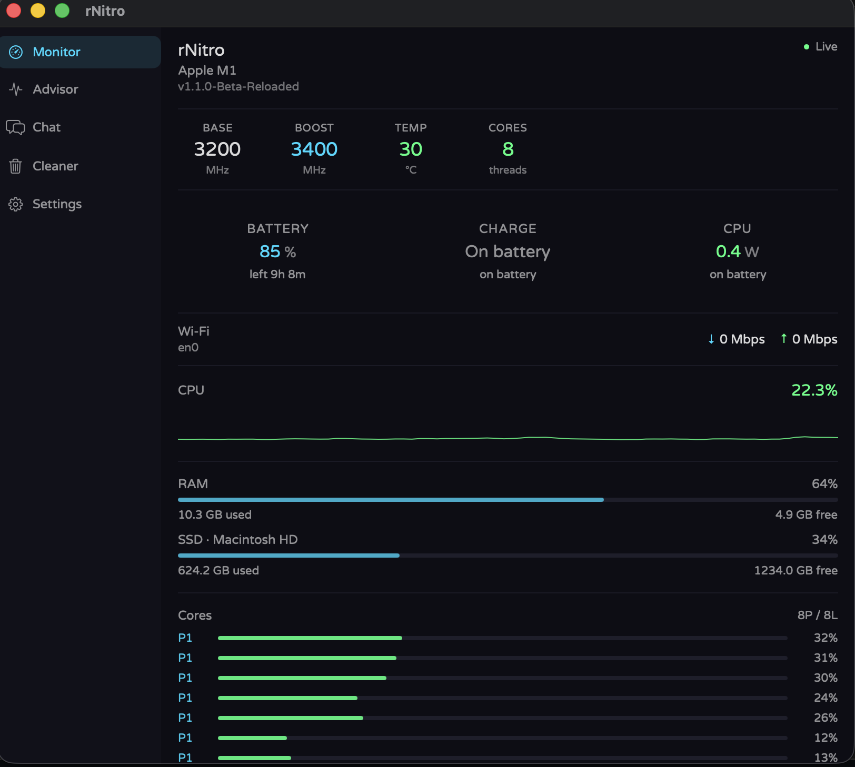Click the core bar showing 30%
855x767 pixels.
502,678
